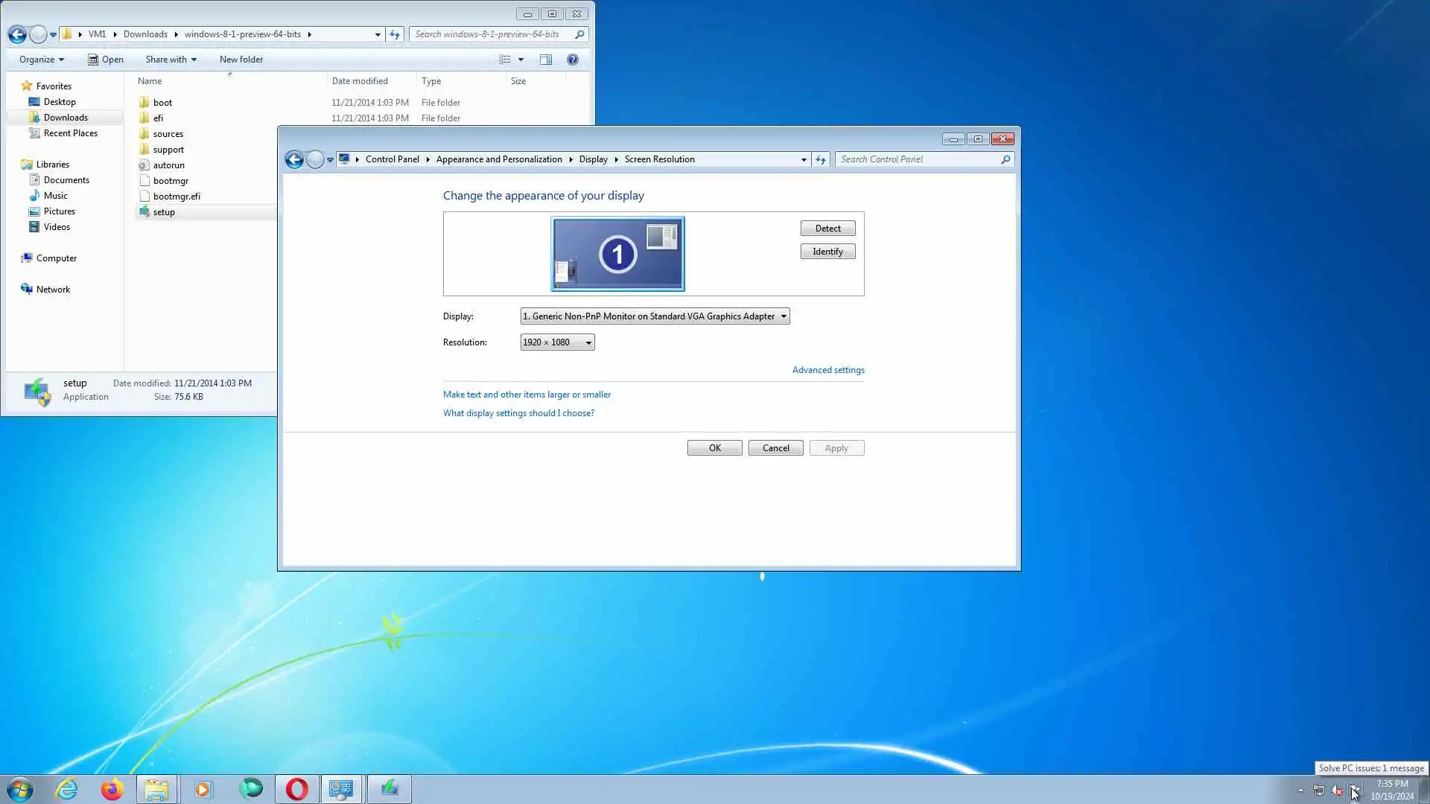The width and height of the screenshot is (1430, 804).
Task: Open Windows Media Player taskbar icon
Action: pyautogui.click(x=203, y=789)
